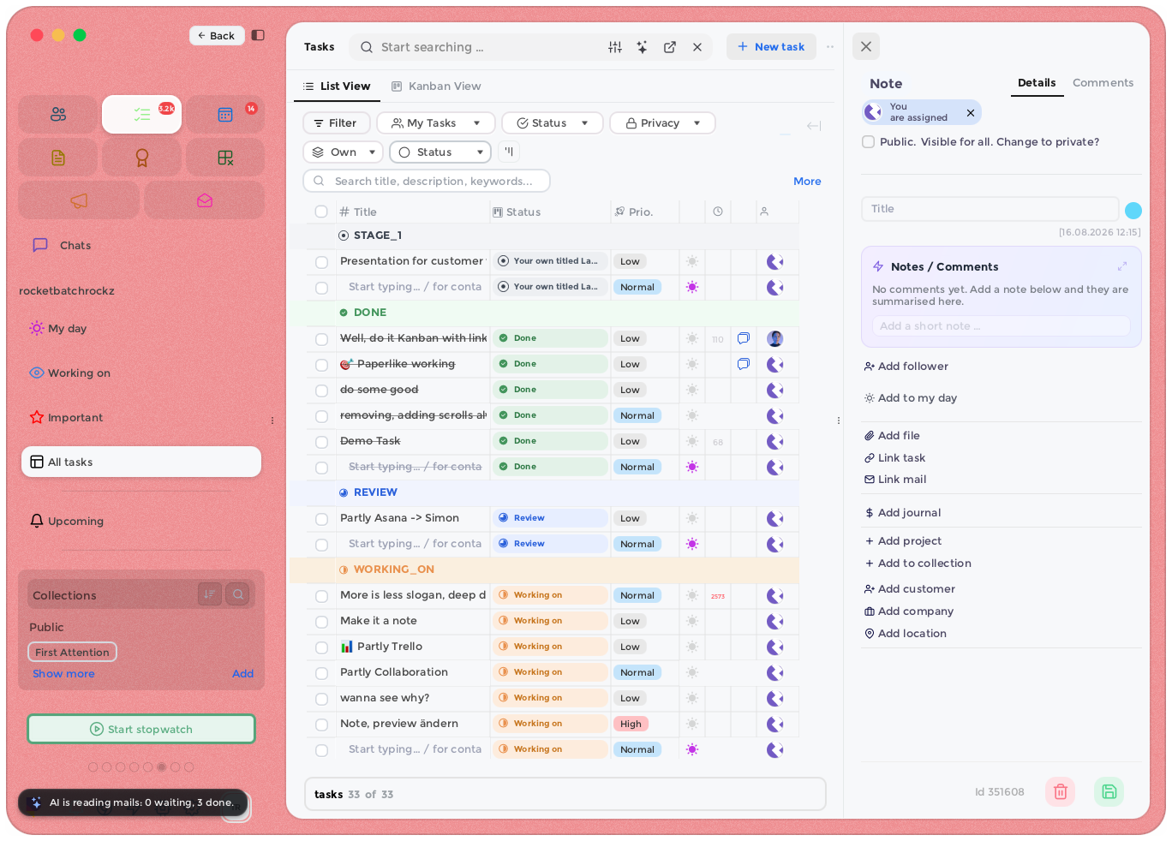The width and height of the screenshot is (1172, 841).
Task: Toggle sidebar panel icon next to Back
Action: tap(258, 35)
